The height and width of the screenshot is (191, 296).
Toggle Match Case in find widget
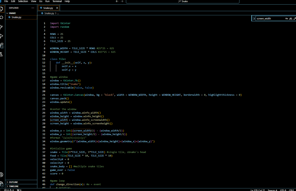pos(286,18)
